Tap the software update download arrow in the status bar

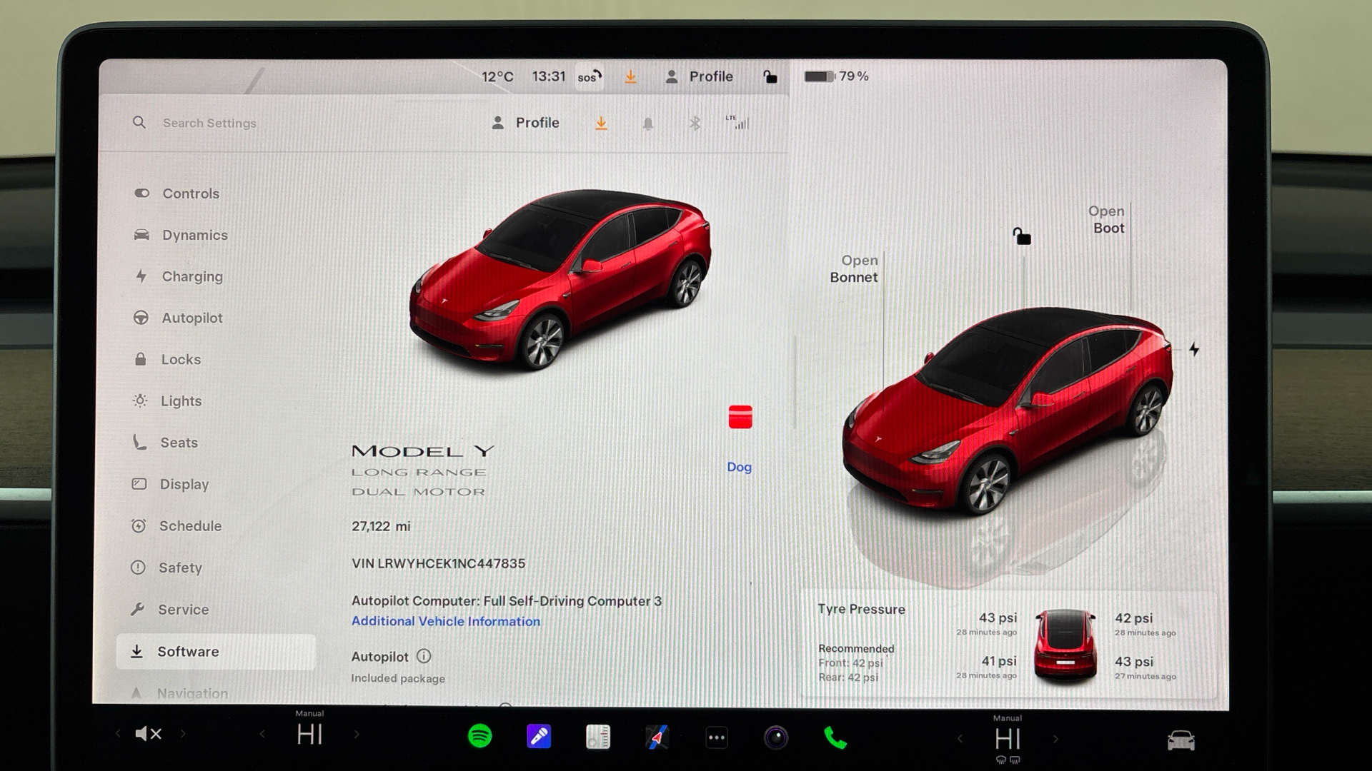click(630, 76)
